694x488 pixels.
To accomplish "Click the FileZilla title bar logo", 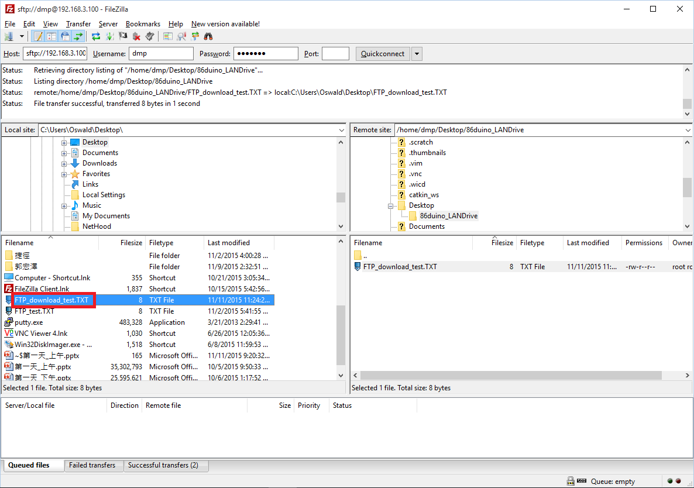I will pos(10,9).
